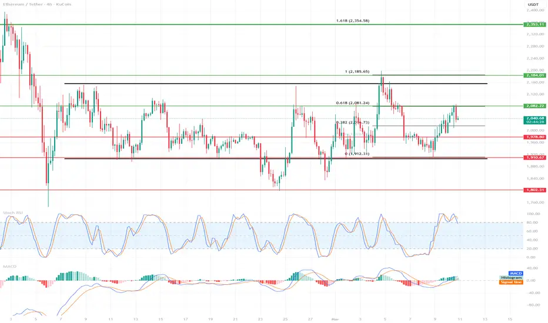Click the 2,400.00 price axis tick
548x323 pixels.
pyautogui.click(x=535, y=10)
